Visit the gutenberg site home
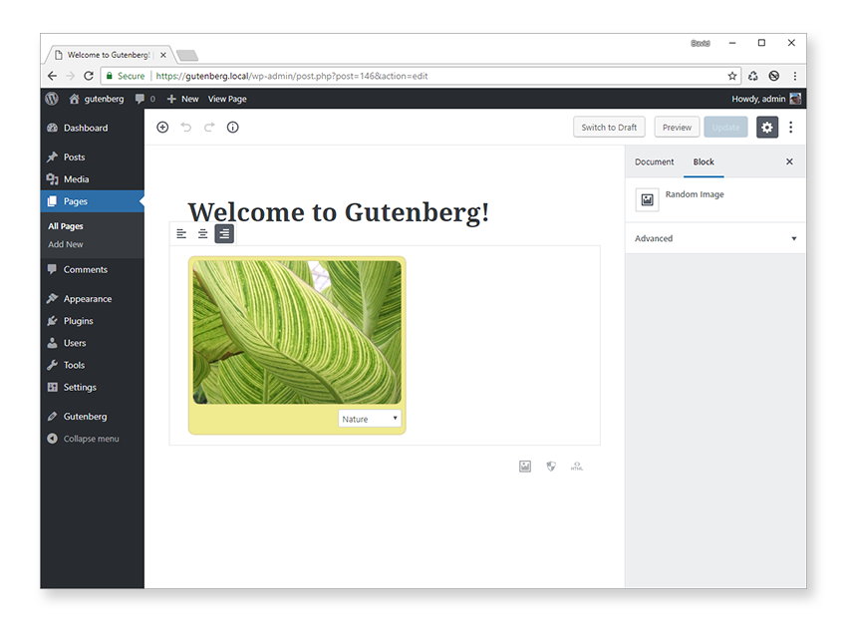The image size is (847, 631). pos(97,99)
